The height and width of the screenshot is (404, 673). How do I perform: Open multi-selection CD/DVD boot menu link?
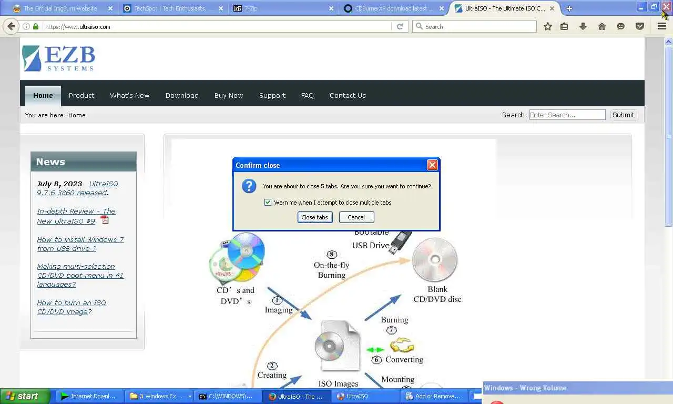coord(80,275)
